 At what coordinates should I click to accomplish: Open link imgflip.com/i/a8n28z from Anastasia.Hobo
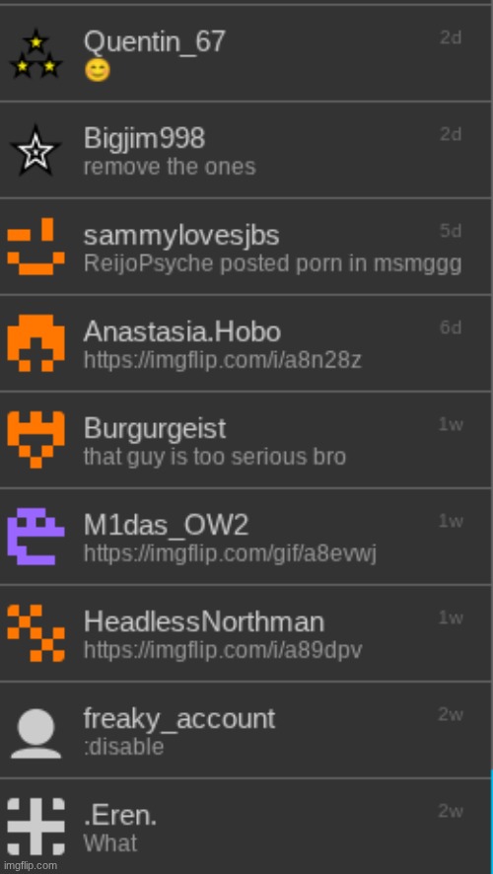222,360
